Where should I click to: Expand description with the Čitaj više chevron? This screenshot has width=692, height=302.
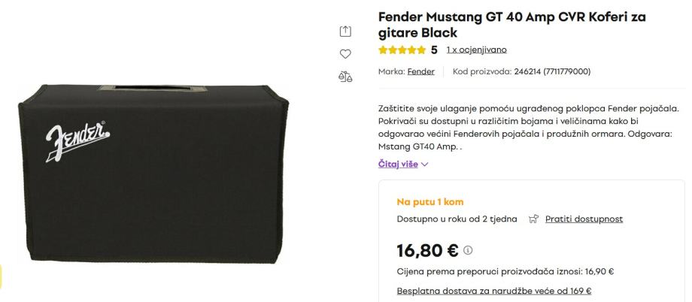click(424, 165)
